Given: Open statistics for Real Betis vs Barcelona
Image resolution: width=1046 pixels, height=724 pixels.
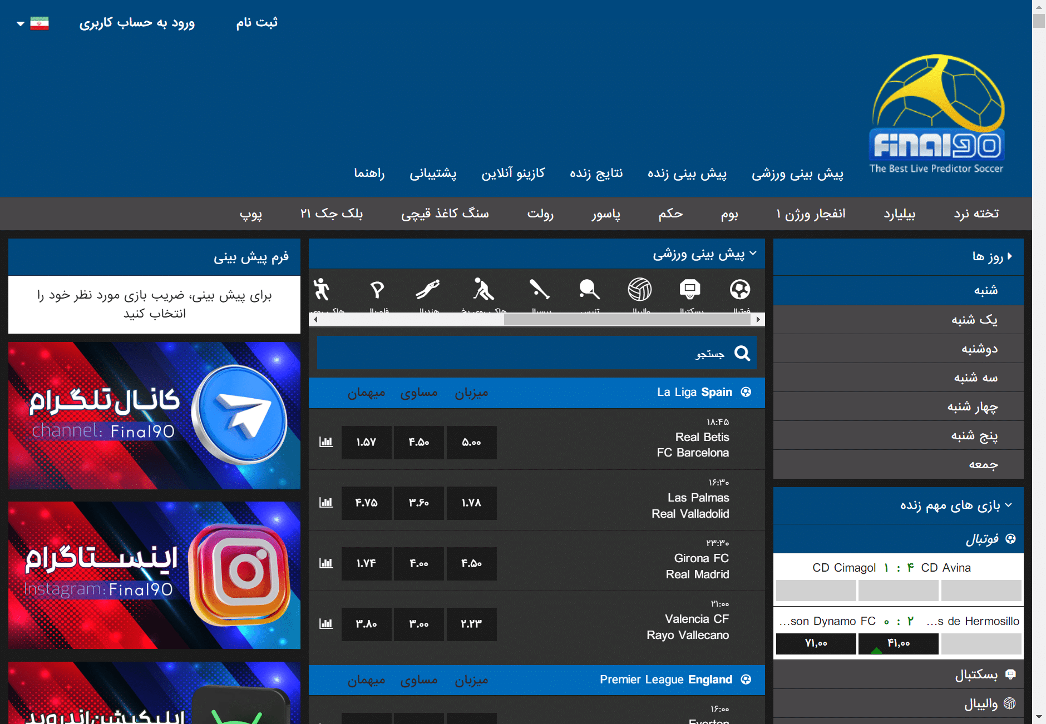Looking at the screenshot, I should pos(326,442).
